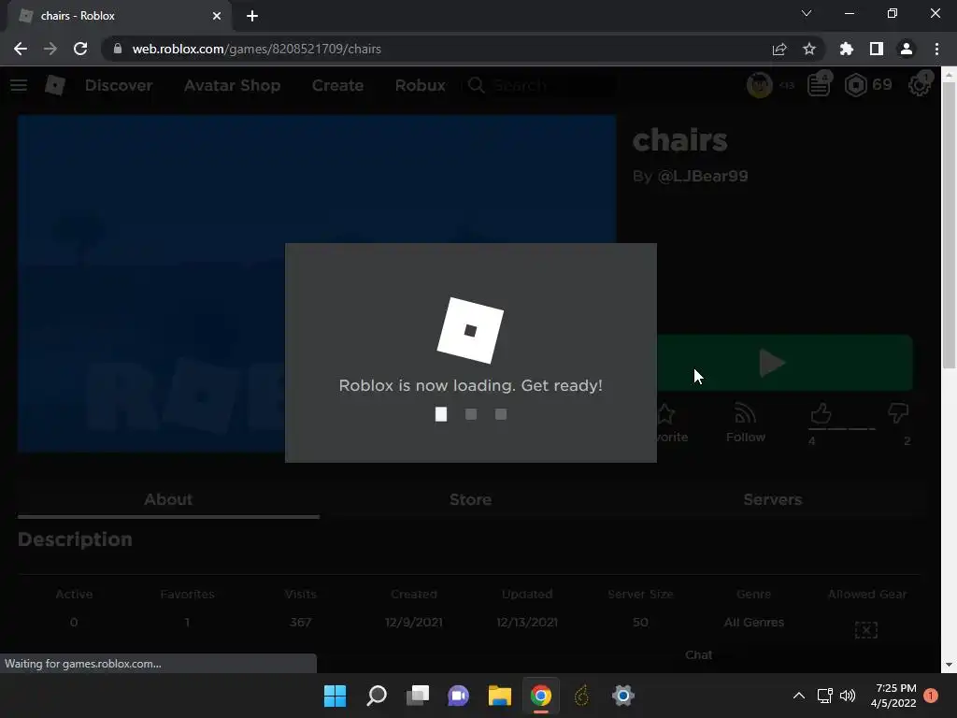Viewport: 957px width, 718px height.
Task: Open Chrome tab search dropdown arrow
Action: coord(807,13)
